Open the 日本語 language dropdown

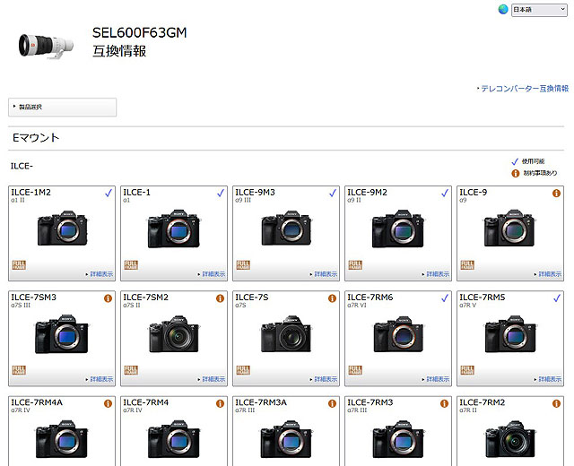[539, 10]
